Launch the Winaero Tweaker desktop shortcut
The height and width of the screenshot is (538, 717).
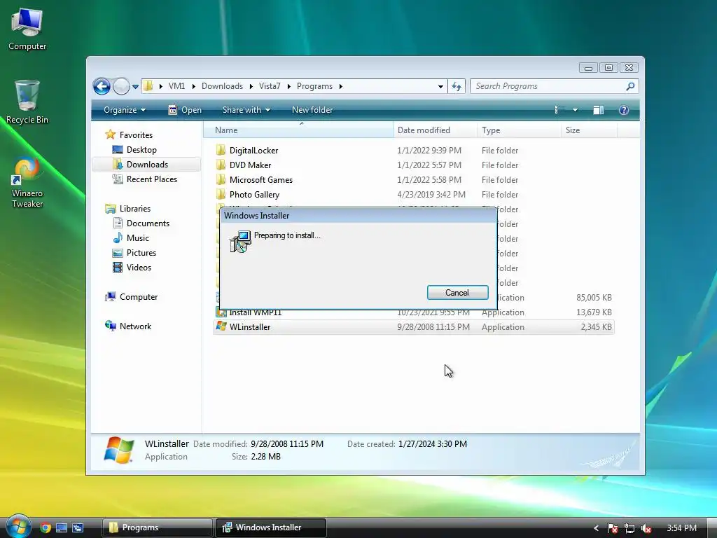[27, 183]
